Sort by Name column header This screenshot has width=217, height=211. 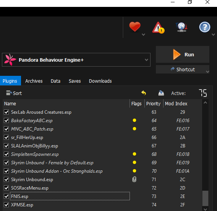(66, 104)
